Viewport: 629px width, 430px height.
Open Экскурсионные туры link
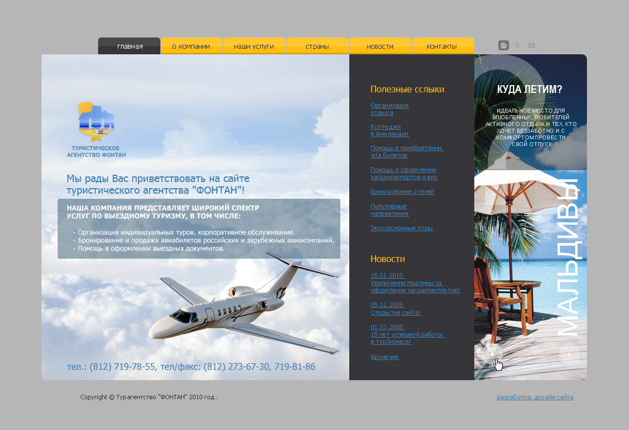pos(401,228)
